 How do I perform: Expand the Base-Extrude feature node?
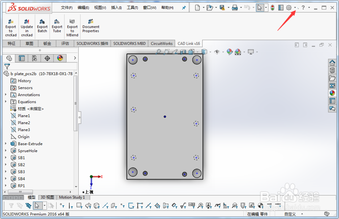6,143
